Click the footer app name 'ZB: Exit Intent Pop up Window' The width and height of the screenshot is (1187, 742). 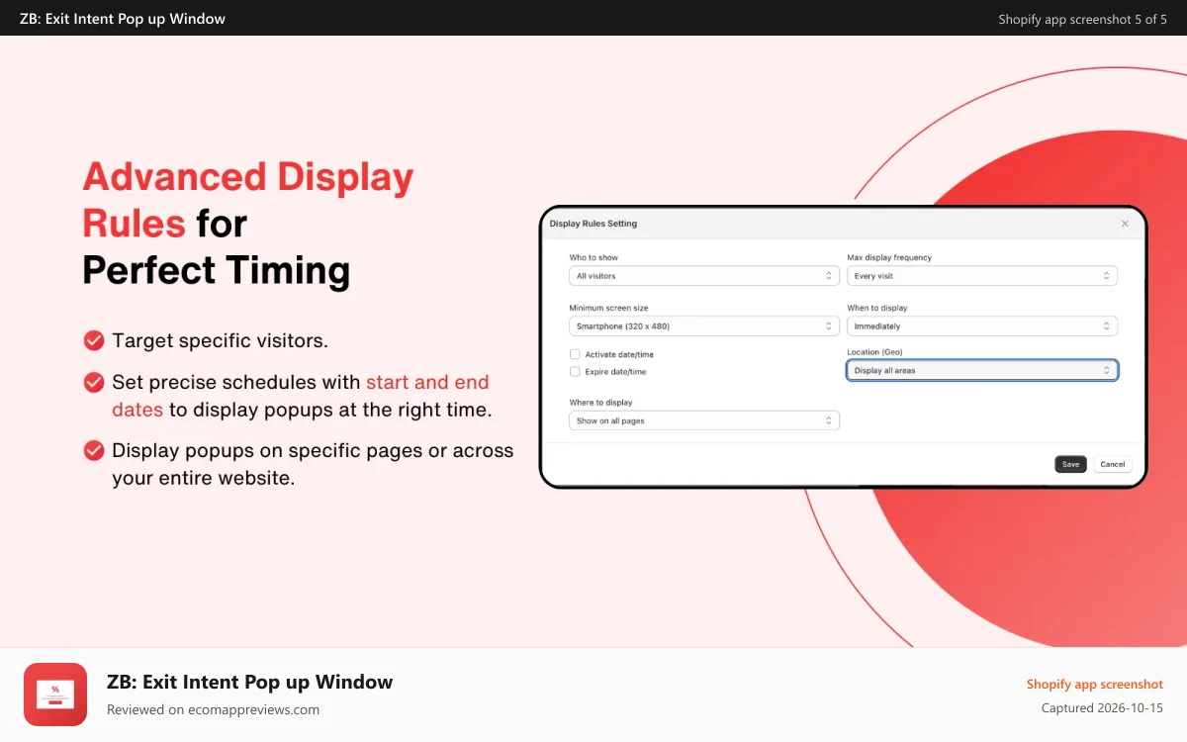(250, 682)
